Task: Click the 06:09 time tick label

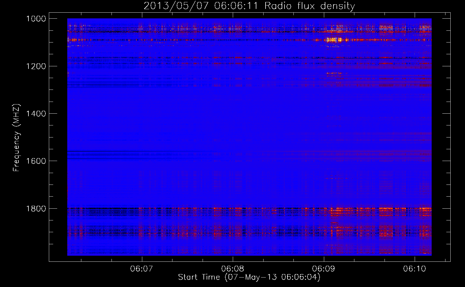Action: (x=324, y=269)
